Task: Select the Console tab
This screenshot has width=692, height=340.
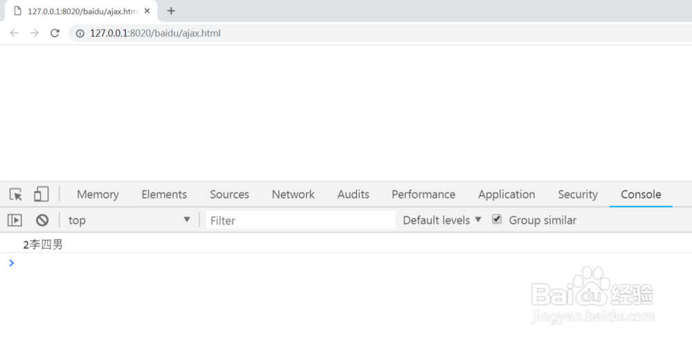Action: [x=641, y=195]
